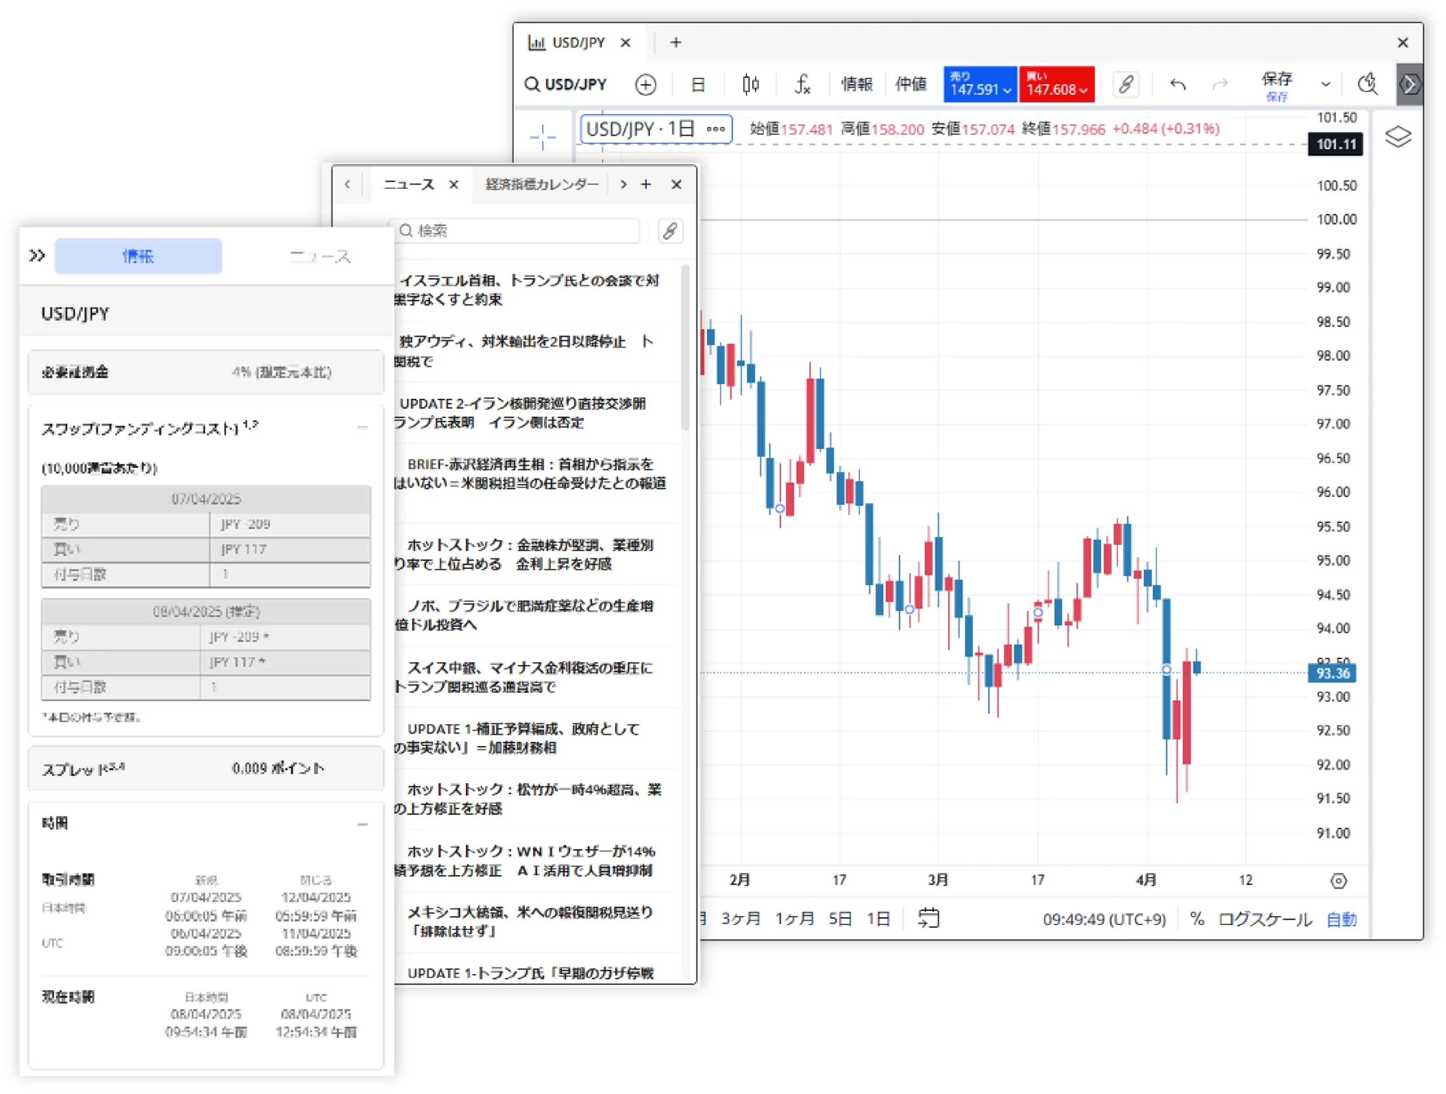Open chart settings gear icon
This screenshot has width=1446, height=1094.
coord(1338,881)
